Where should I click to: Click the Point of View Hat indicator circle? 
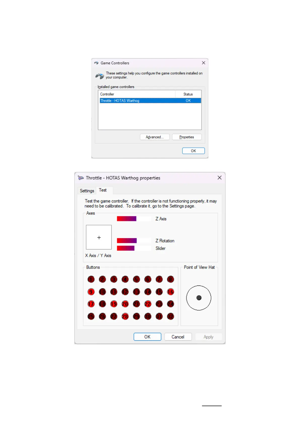(199, 298)
